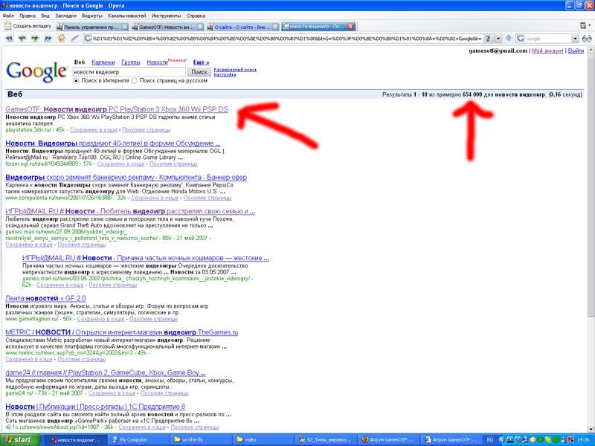This screenshot has width=595, height=446.
Task: Click the diamond icon next to the search box
Action: [509, 39]
